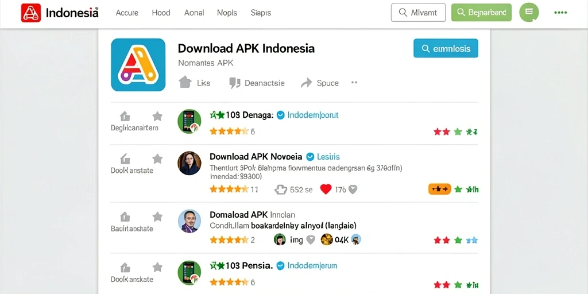The width and height of the screenshot is (588, 294).
Task: Click the Doolk anskate label
Action: (132, 280)
